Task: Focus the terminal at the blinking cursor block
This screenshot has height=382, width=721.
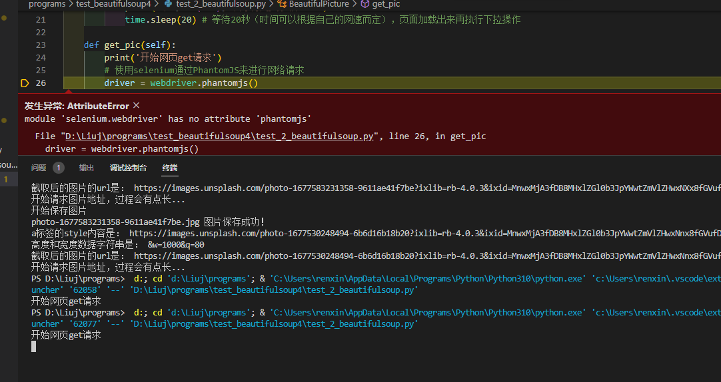Action: (34, 346)
